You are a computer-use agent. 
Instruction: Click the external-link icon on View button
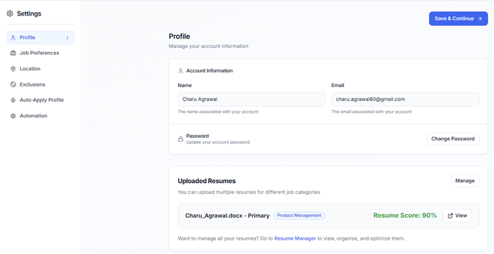click(x=451, y=215)
